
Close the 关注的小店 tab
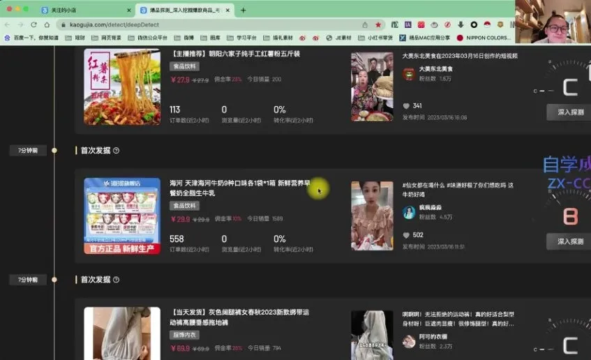pyautogui.click(x=128, y=10)
